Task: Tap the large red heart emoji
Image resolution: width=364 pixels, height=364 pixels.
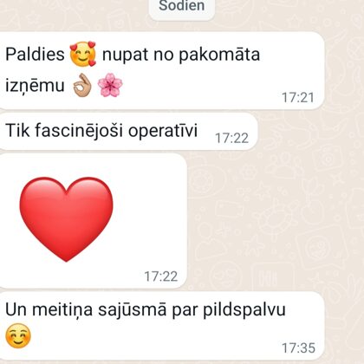Action: tap(66, 219)
